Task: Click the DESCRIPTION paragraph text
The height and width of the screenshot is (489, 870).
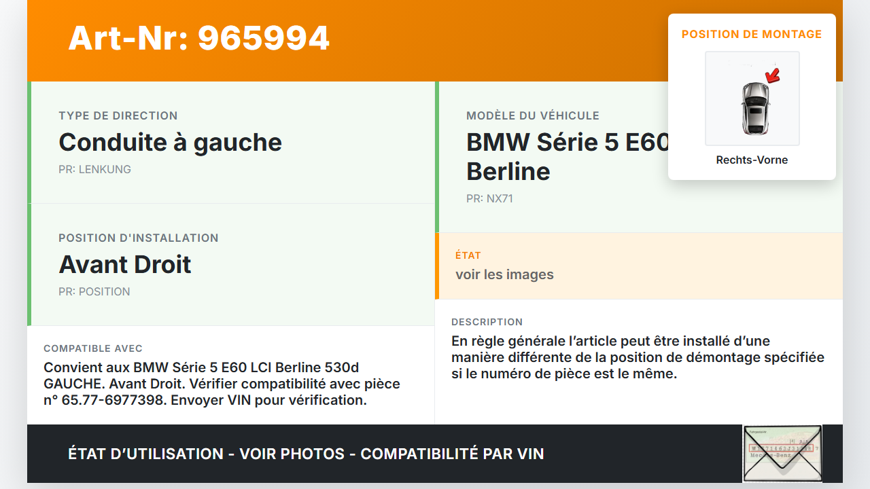Action: pos(638,357)
